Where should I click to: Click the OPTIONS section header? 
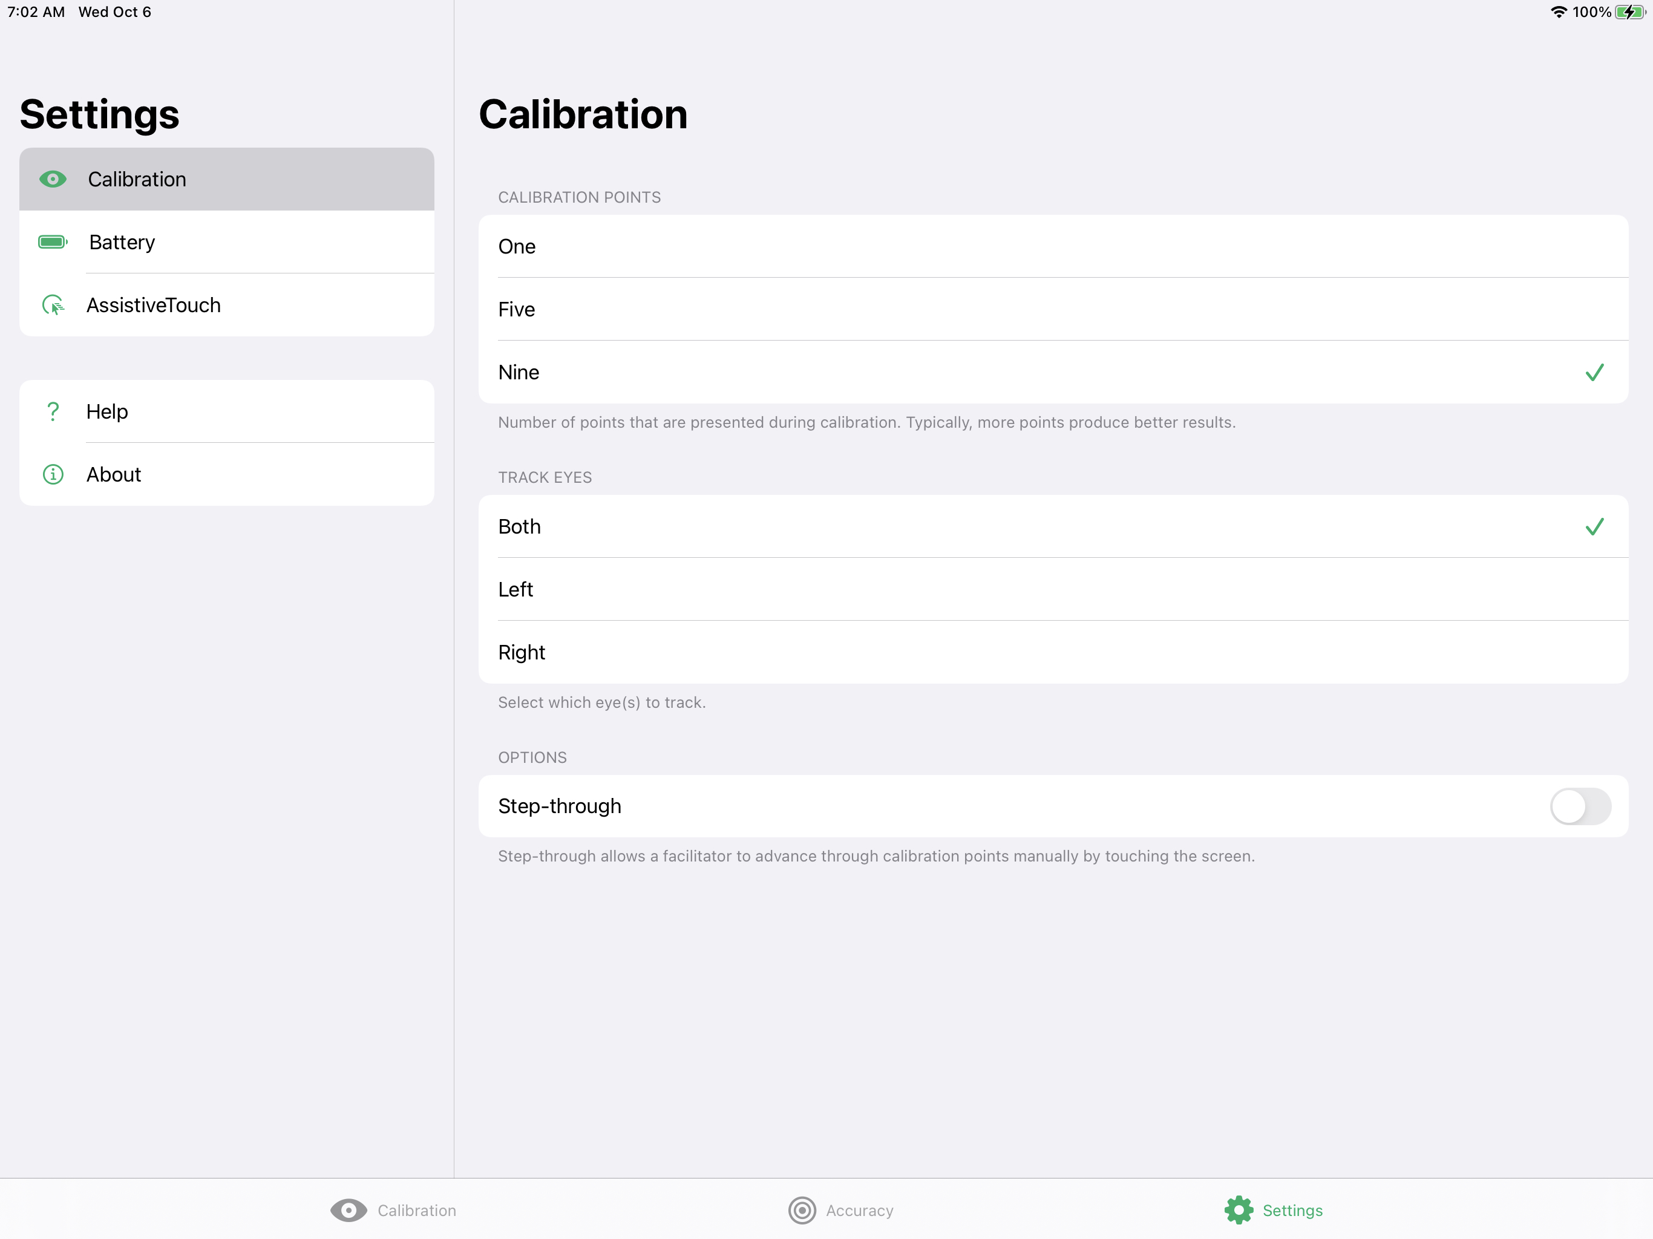pyautogui.click(x=532, y=758)
